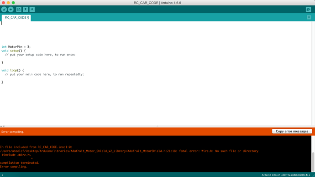Select the RC_CAR_CODE tab

click(16, 18)
